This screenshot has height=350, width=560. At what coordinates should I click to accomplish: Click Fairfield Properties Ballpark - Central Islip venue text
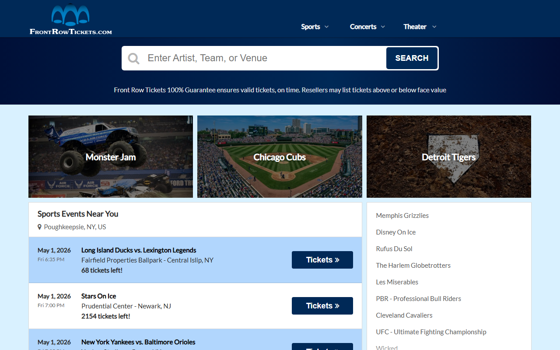(x=147, y=260)
